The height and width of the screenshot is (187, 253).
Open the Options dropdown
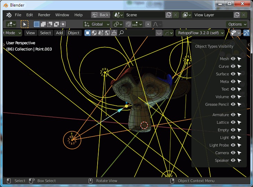coord(237,24)
